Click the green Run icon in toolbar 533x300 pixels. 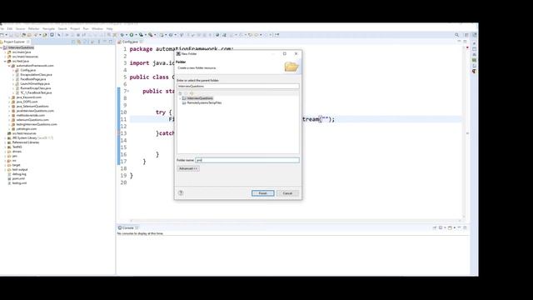coord(132,35)
